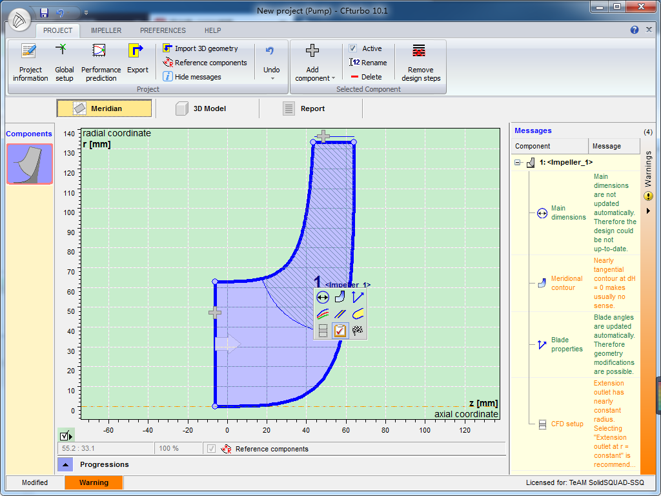Open Meridional contour from the popup toolbar

coord(340,297)
